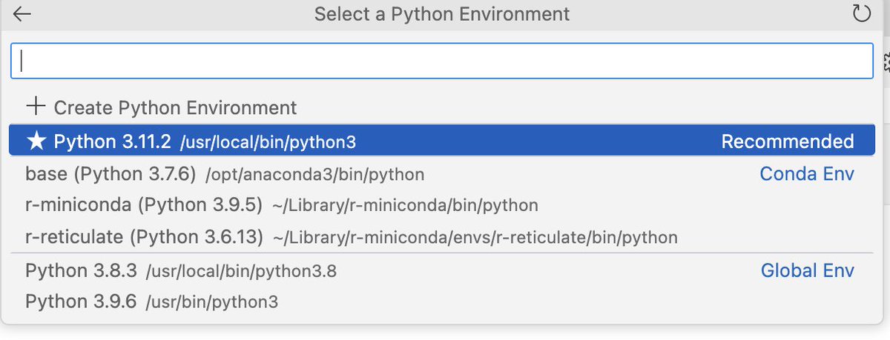Select base (Python 3.7.6) conda environment
This screenshot has width=890, height=340.
(441, 174)
